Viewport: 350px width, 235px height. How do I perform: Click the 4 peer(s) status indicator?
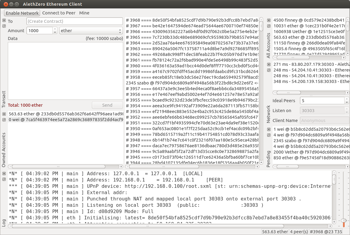tap(299, 232)
